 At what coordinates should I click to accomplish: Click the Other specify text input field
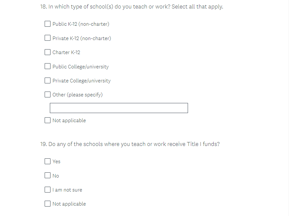pos(119,108)
